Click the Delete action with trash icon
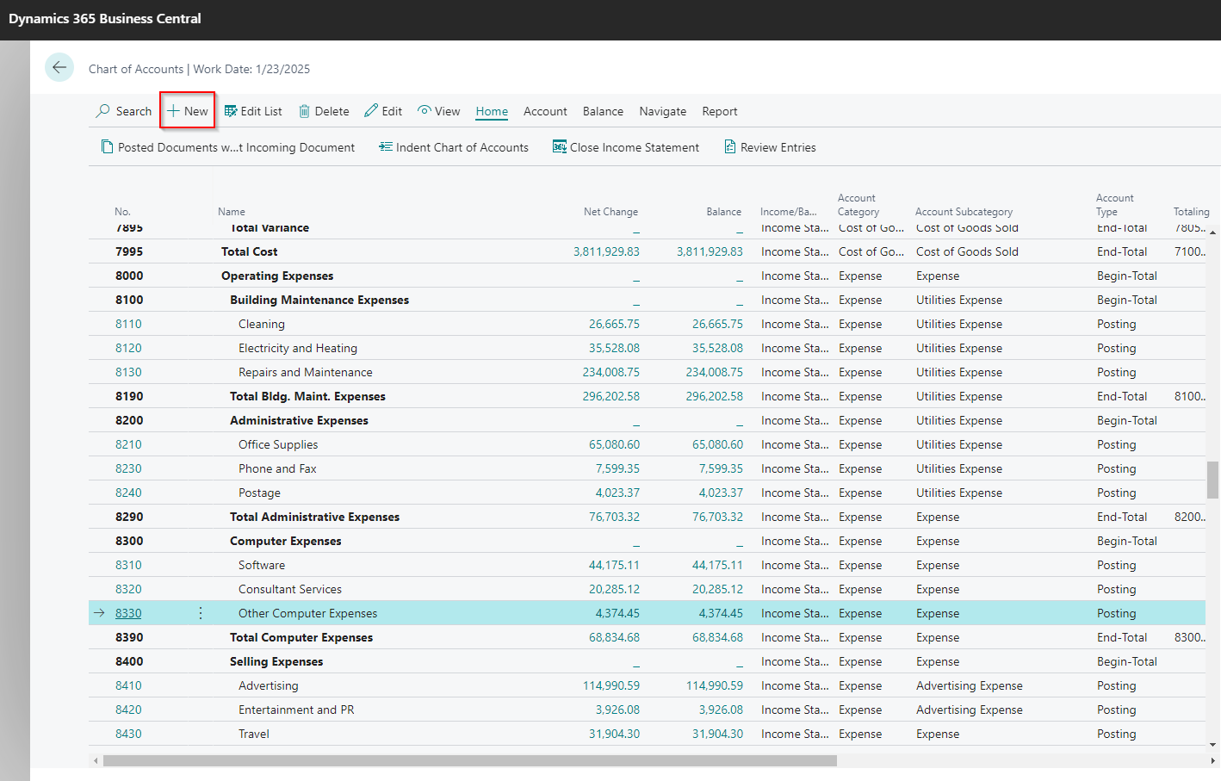The image size is (1221, 781). tap(324, 111)
